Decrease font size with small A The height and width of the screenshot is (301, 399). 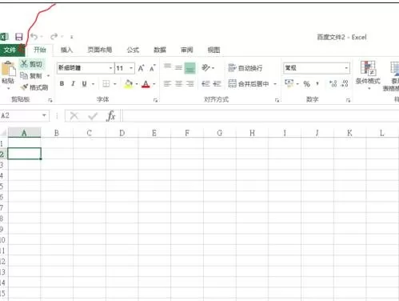coord(153,68)
